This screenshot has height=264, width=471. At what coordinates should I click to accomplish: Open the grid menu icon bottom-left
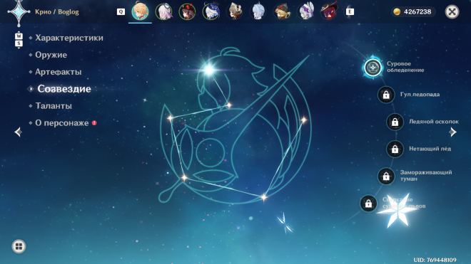(19, 246)
